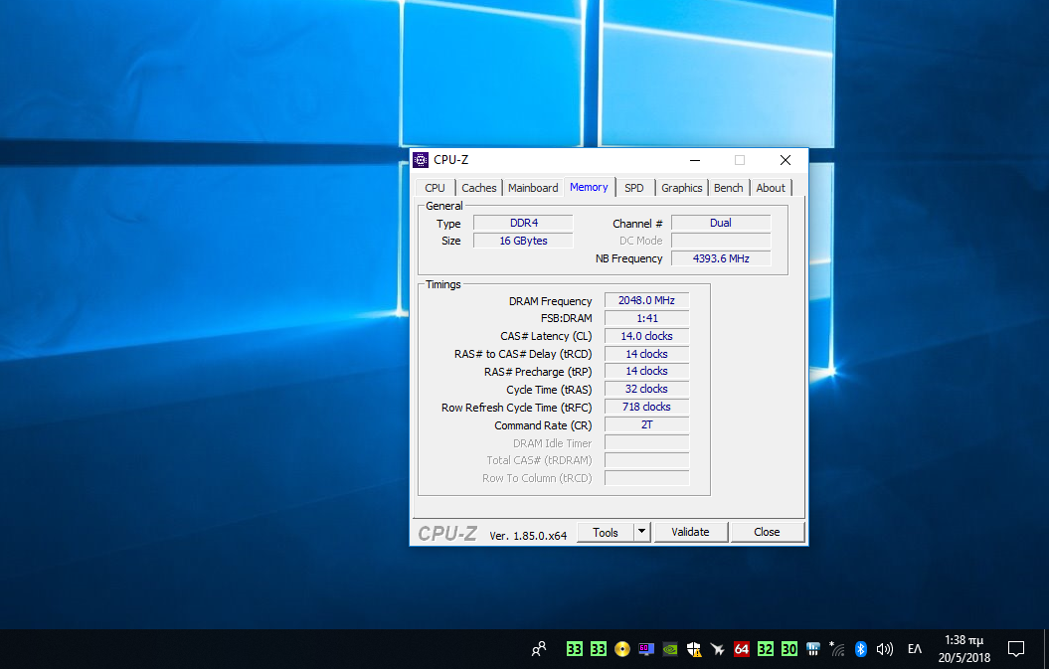Click the memory Type value DDR4
The image size is (1049, 669).
(x=523, y=223)
